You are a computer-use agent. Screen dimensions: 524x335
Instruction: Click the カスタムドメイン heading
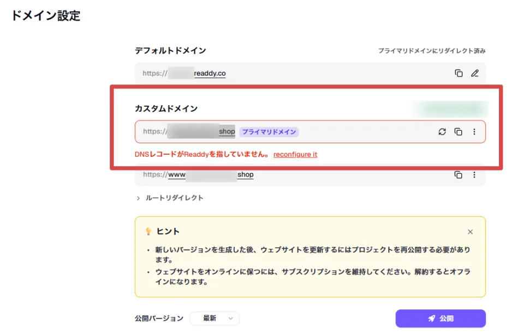click(x=166, y=108)
